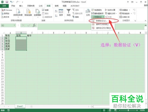Open the 连接 (Connections) dialog
The width and height of the screenshot is (148, 112).
[x=45, y=10]
